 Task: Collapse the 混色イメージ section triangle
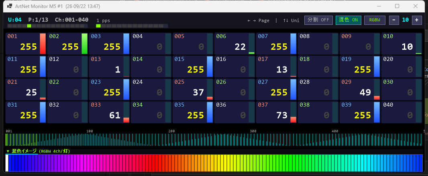coord(8,151)
